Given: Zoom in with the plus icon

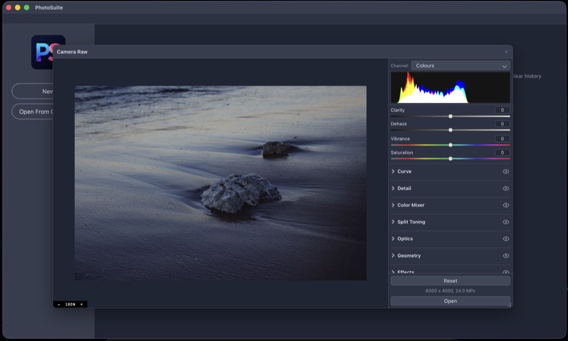Looking at the screenshot, I should click(x=82, y=304).
